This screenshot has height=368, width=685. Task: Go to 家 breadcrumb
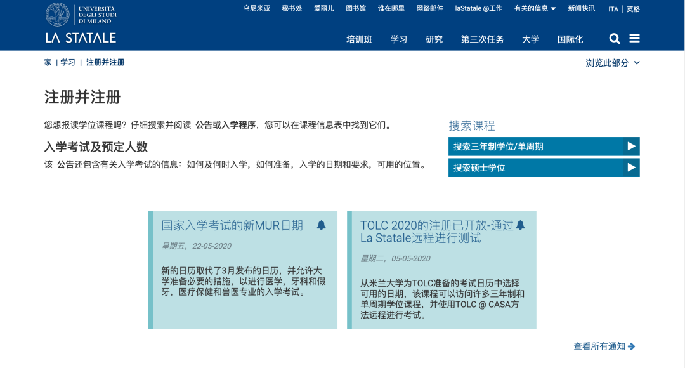[48, 63]
